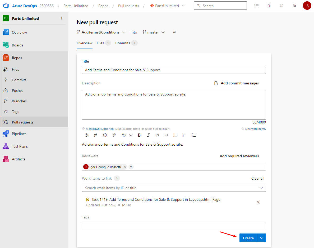
Task: Click the PU project badge icon
Action: click(6, 18)
